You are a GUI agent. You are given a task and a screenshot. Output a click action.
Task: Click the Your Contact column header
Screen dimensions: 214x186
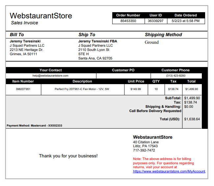(51, 70)
